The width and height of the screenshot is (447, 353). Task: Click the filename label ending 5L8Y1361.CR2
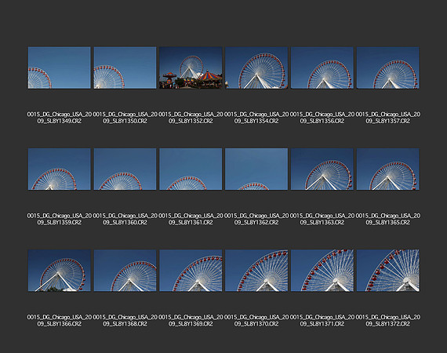[x=191, y=219]
